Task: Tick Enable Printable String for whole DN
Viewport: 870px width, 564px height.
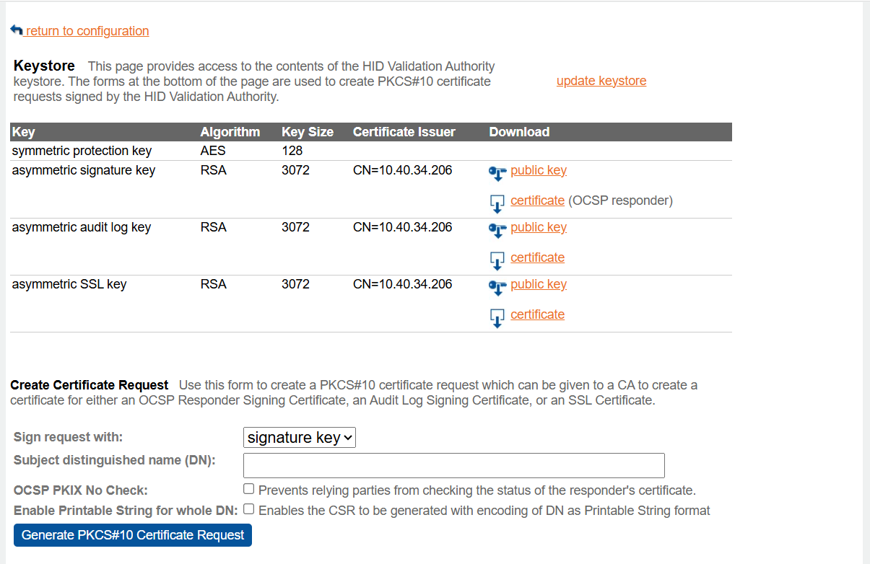Action: click(x=249, y=509)
